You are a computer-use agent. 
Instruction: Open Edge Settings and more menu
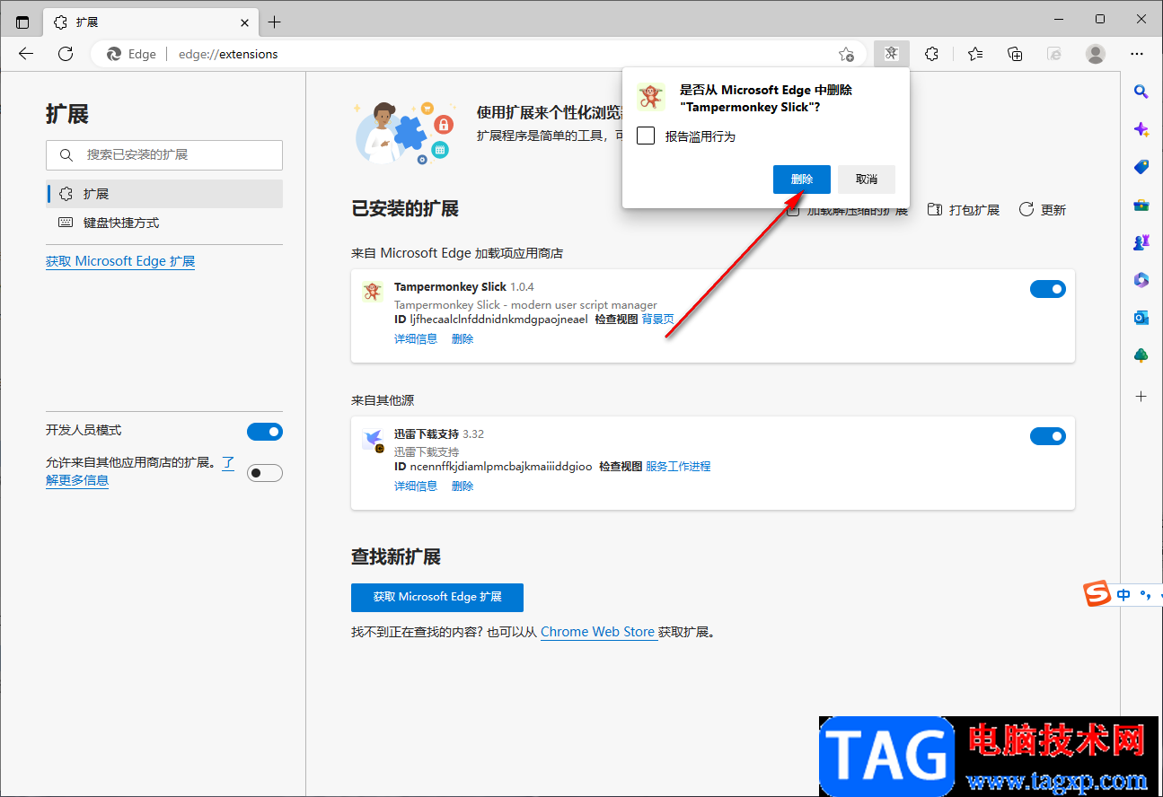point(1138,54)
